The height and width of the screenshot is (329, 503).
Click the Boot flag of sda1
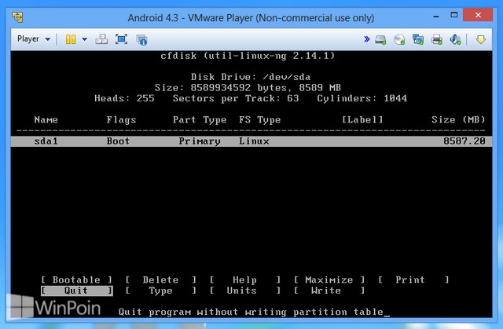tap(118, 141)
